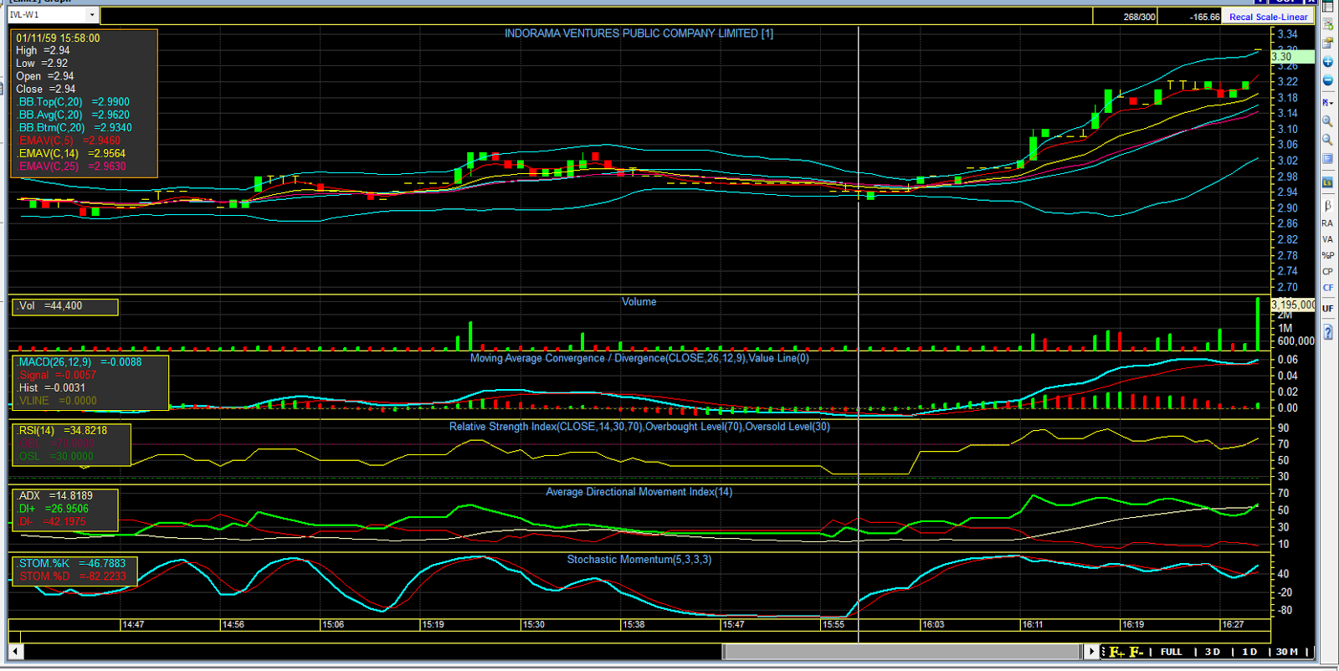Click the blue minus icon in the right sidebar
The height and width of the screenshot is (671, 1339).
(1328, 80)
